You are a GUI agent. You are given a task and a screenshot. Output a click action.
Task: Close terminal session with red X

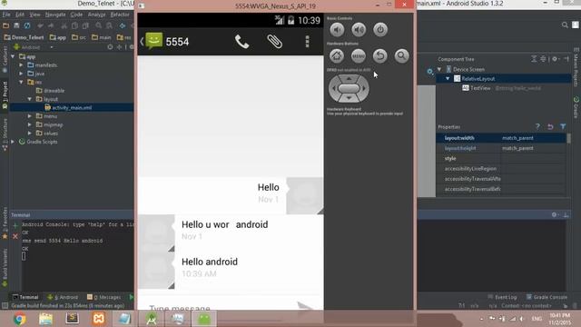pos(15,236)
